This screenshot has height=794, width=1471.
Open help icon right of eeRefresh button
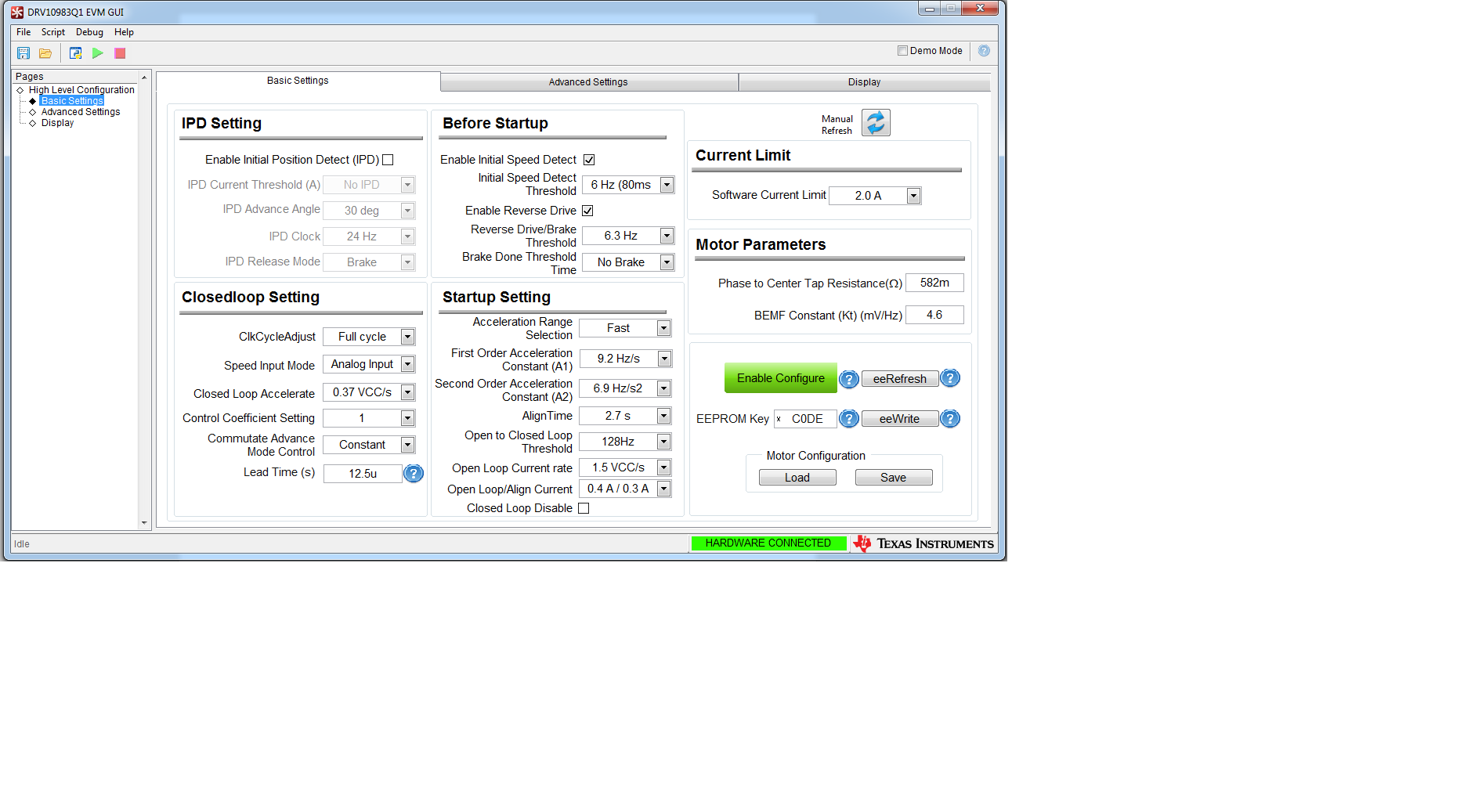point(950,378)
